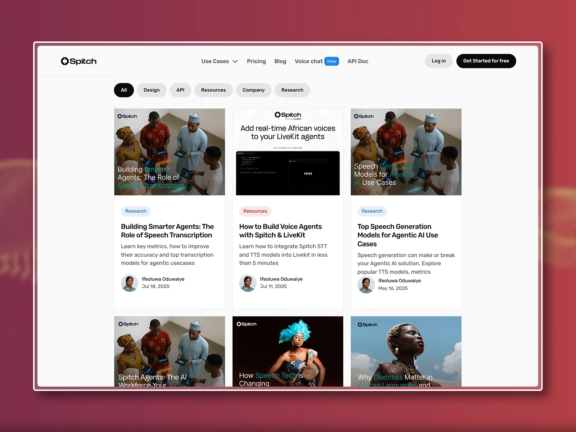The height and width of the screenshot is (432, 576).
Task: Open the Pricing page
Action: 256,61
